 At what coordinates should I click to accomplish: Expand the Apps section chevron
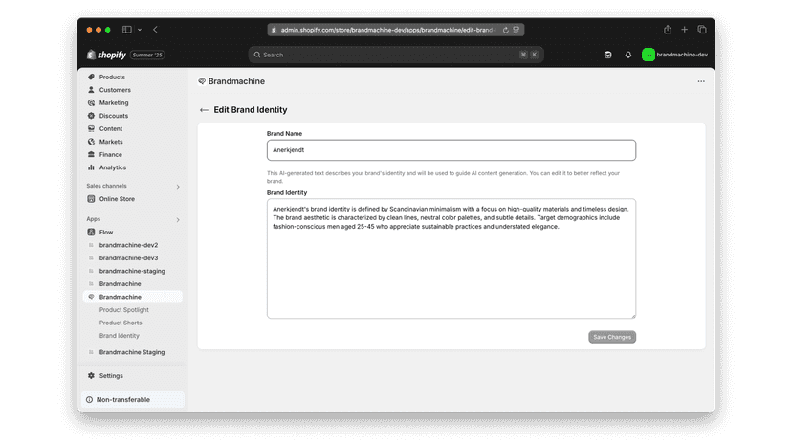click(x=178, y=219)
